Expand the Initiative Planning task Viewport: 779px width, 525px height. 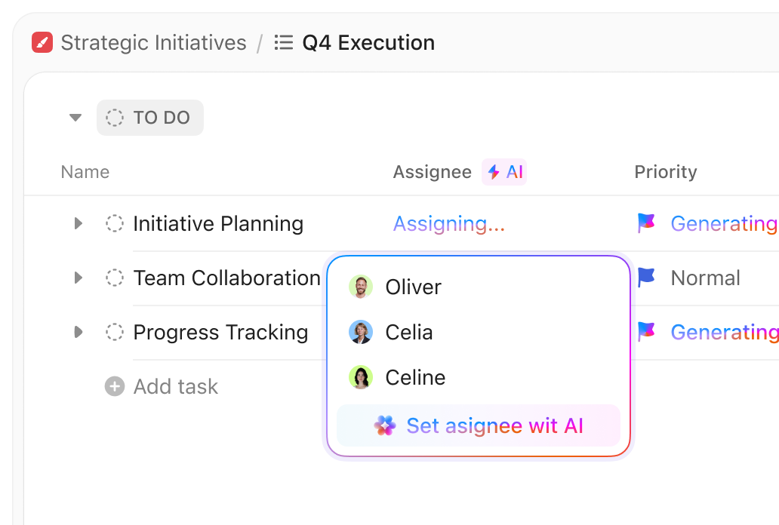click(79, 223)
